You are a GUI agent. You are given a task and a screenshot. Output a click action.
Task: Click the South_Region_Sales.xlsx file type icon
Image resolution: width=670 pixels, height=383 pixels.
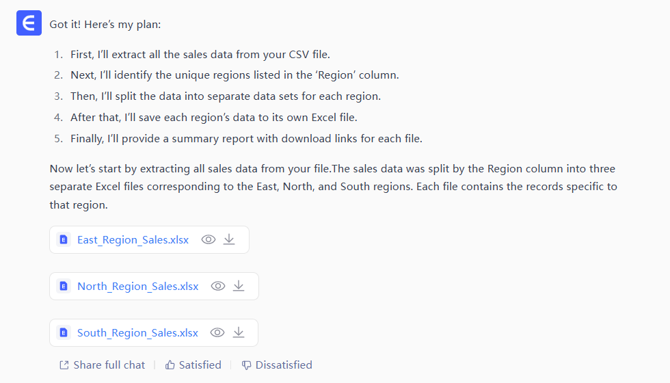(x=64, y=332)
